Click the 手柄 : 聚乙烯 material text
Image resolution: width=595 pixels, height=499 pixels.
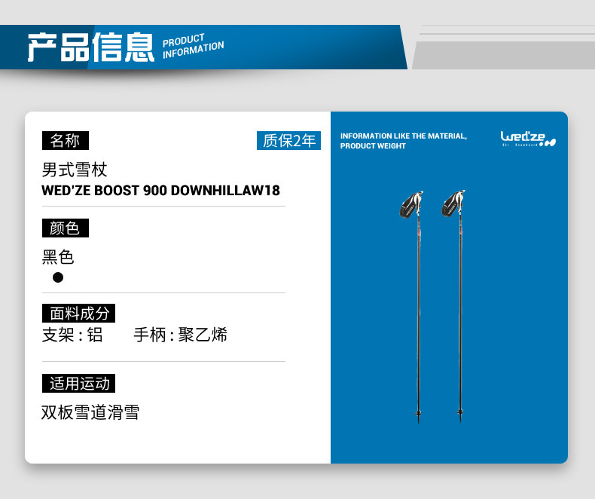click(x=180, y=335)
